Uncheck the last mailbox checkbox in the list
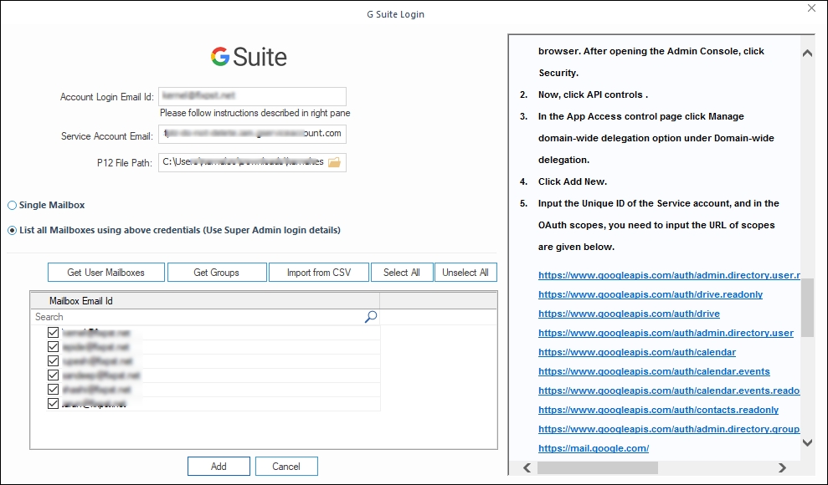 (53, 403)
